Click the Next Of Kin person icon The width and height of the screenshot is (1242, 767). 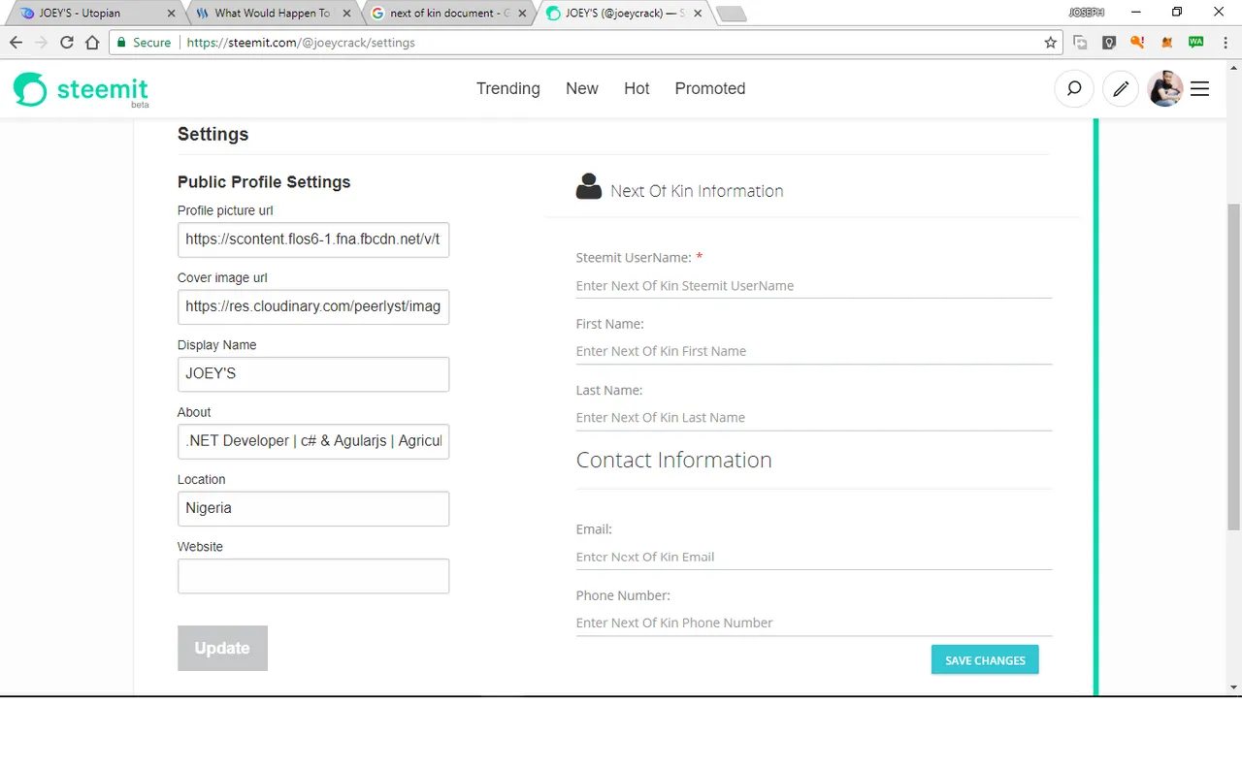click(588, 186)
